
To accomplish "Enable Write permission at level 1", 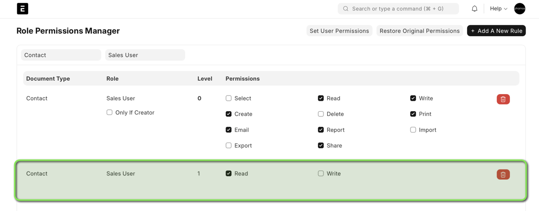I will [x=321, y=173].
